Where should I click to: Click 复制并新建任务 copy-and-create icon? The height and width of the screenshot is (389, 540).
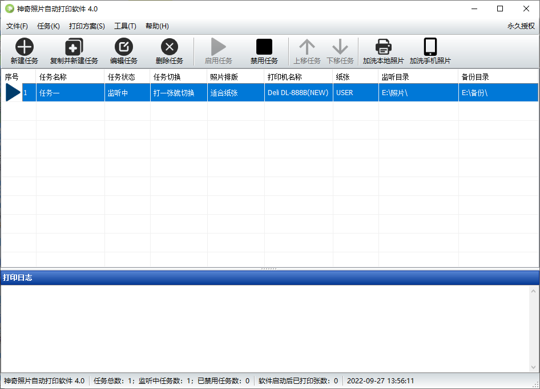coord(74,47)
